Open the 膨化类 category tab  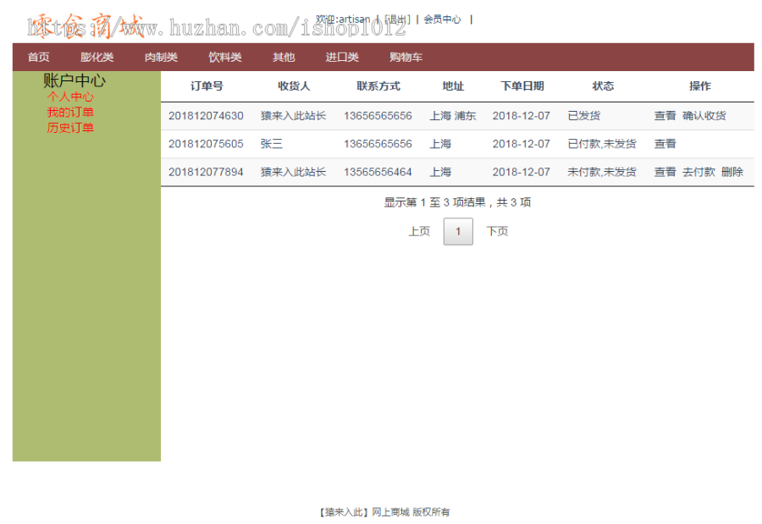97,57
